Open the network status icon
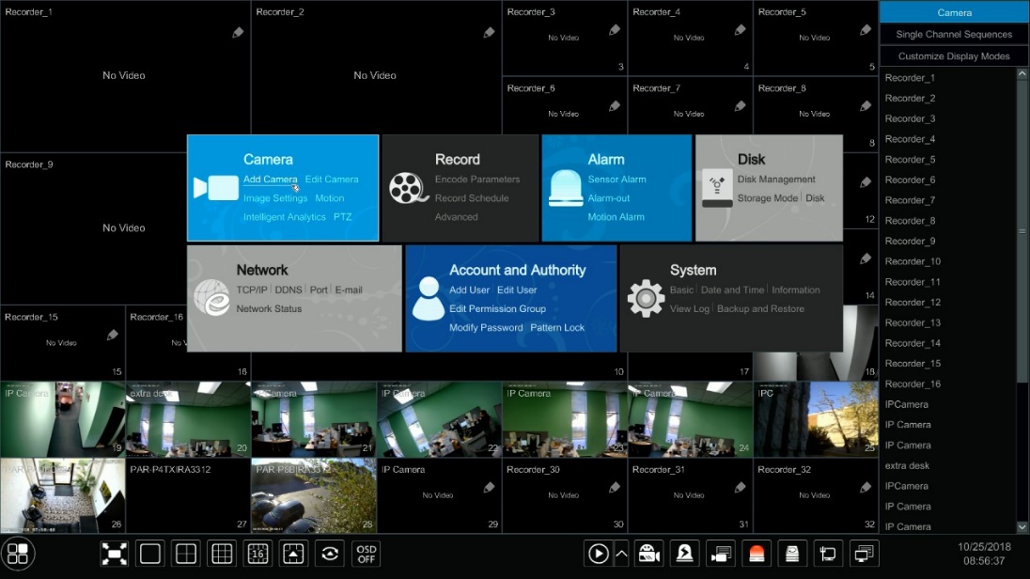The image size is (1030, 579). 828,554
